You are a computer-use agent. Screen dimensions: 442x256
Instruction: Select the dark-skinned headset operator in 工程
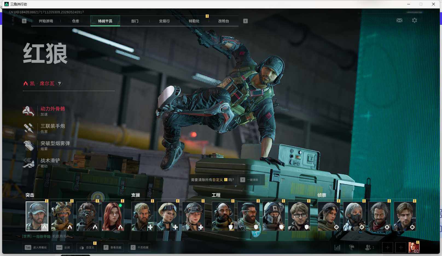pyautogui.click(x=223, y=216)
